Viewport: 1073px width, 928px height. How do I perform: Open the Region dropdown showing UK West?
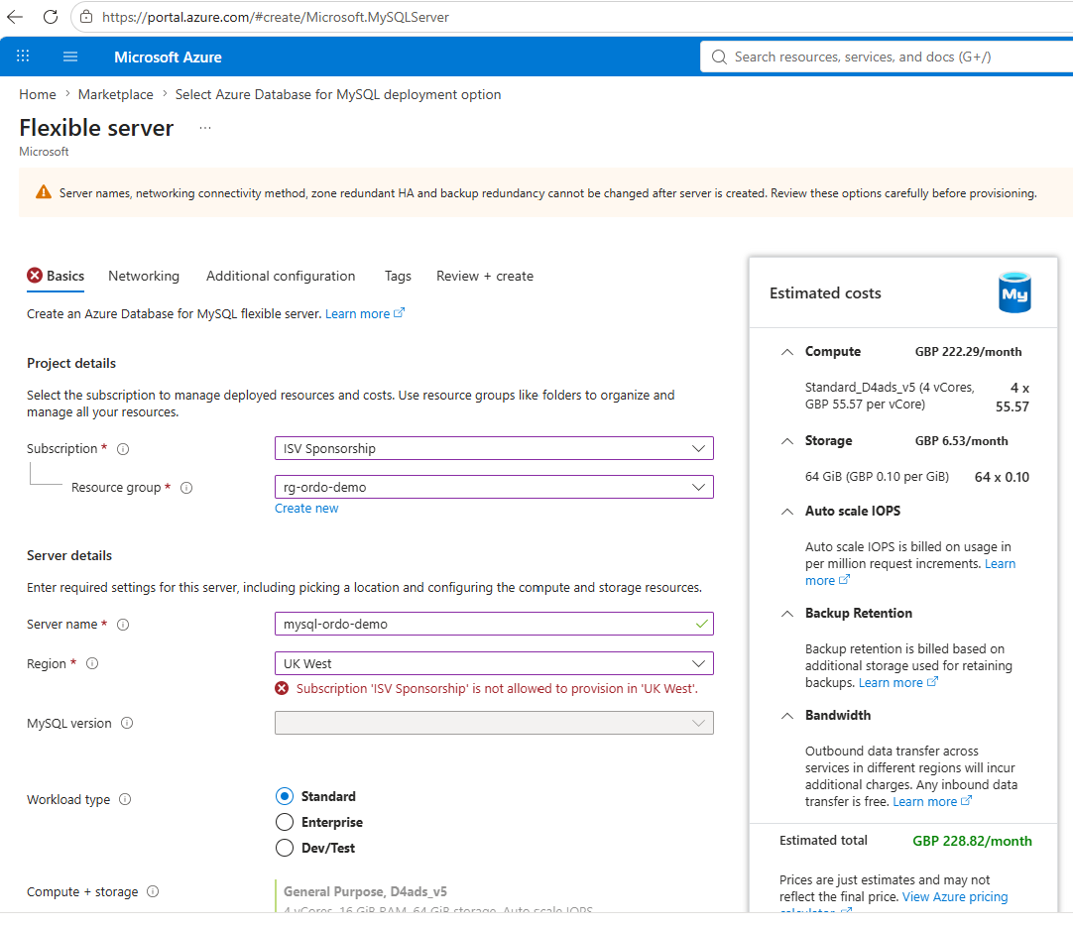point(494,663)
